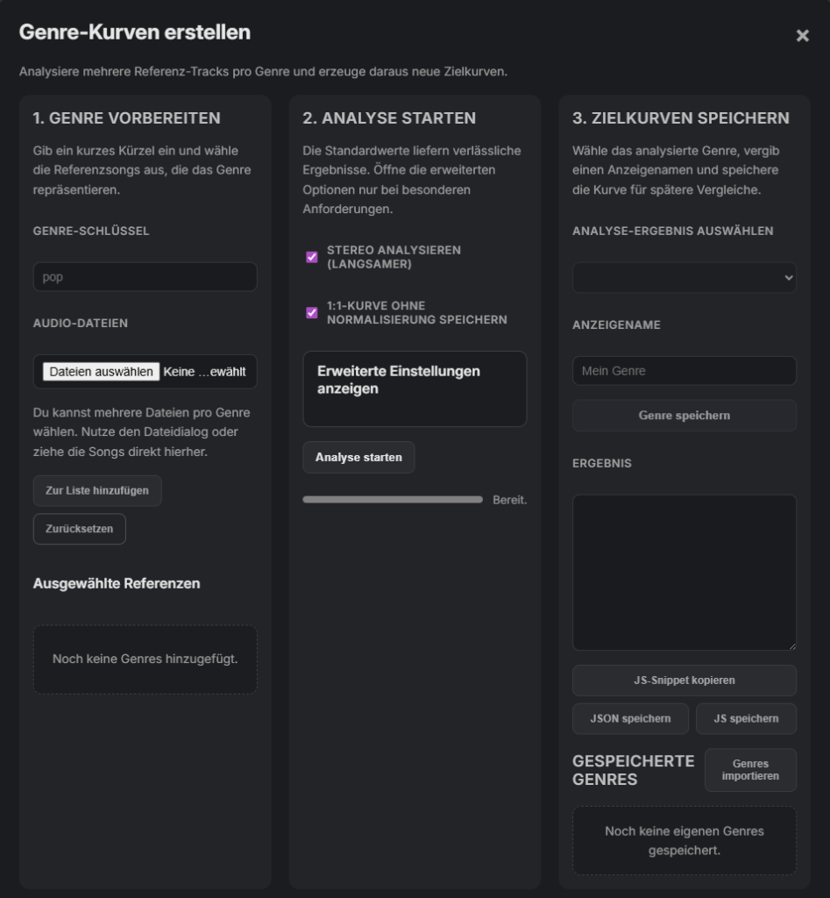
Task: Close the Genre-Kurven erstellen dialog
Action: tap(802, 36)
